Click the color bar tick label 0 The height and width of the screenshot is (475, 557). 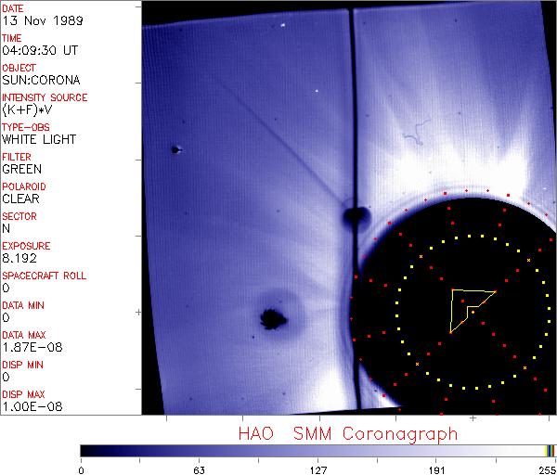point(82,470)
